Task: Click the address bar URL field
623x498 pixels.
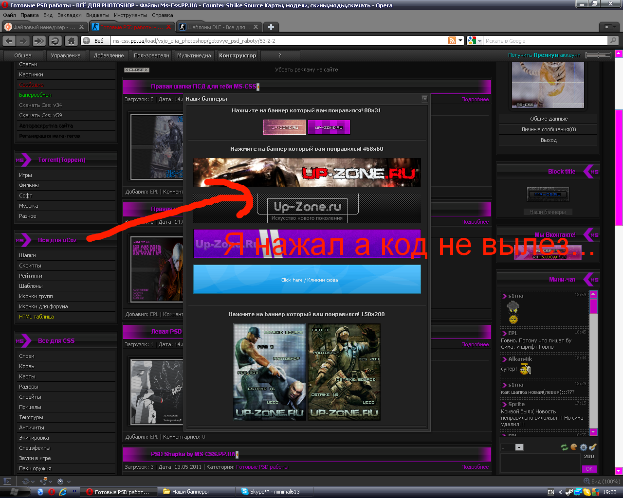Action: click(278, 41)
